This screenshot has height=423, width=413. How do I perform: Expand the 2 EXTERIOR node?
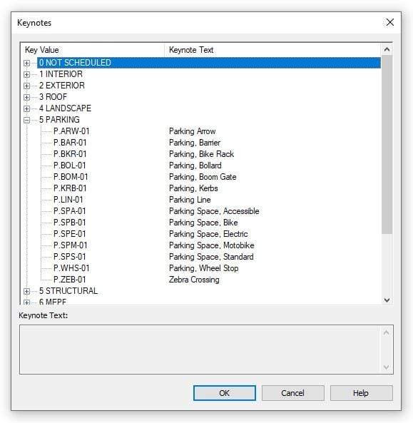tap(26, 86)
